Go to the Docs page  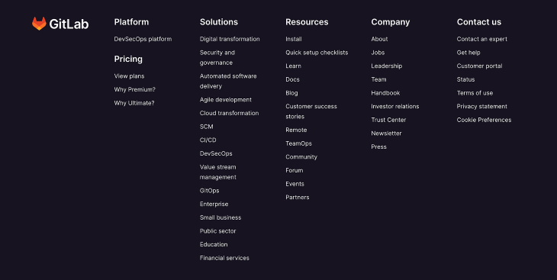(292, 79)
